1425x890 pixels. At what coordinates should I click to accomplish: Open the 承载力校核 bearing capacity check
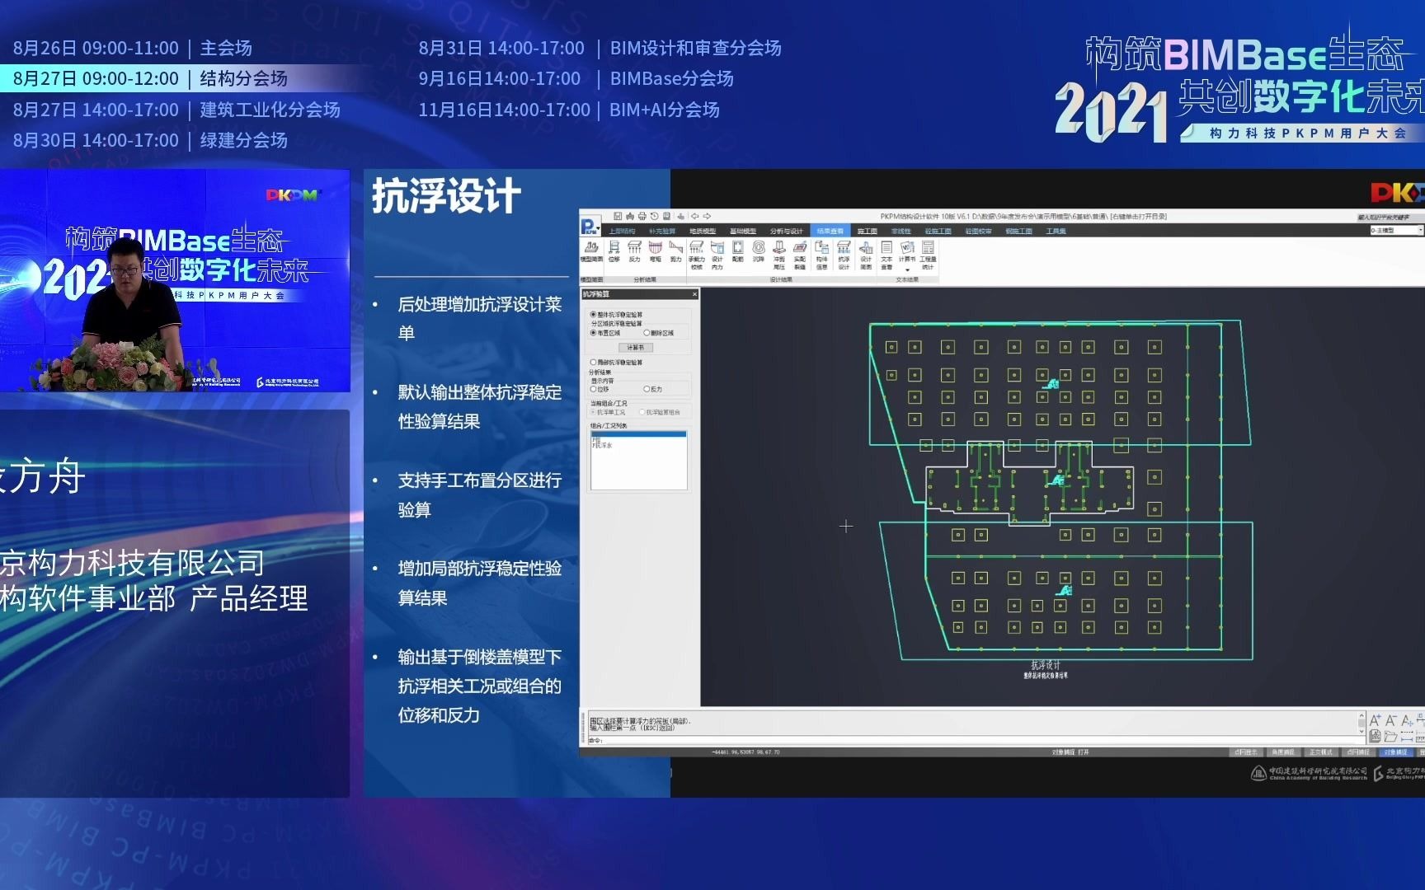coord(697,255)
